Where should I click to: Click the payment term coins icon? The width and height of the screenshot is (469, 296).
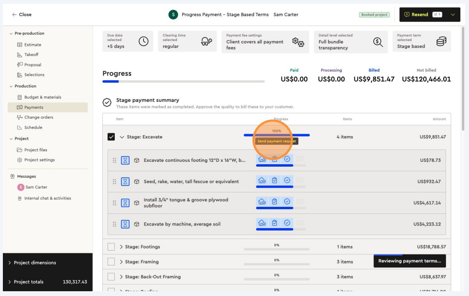441,42
